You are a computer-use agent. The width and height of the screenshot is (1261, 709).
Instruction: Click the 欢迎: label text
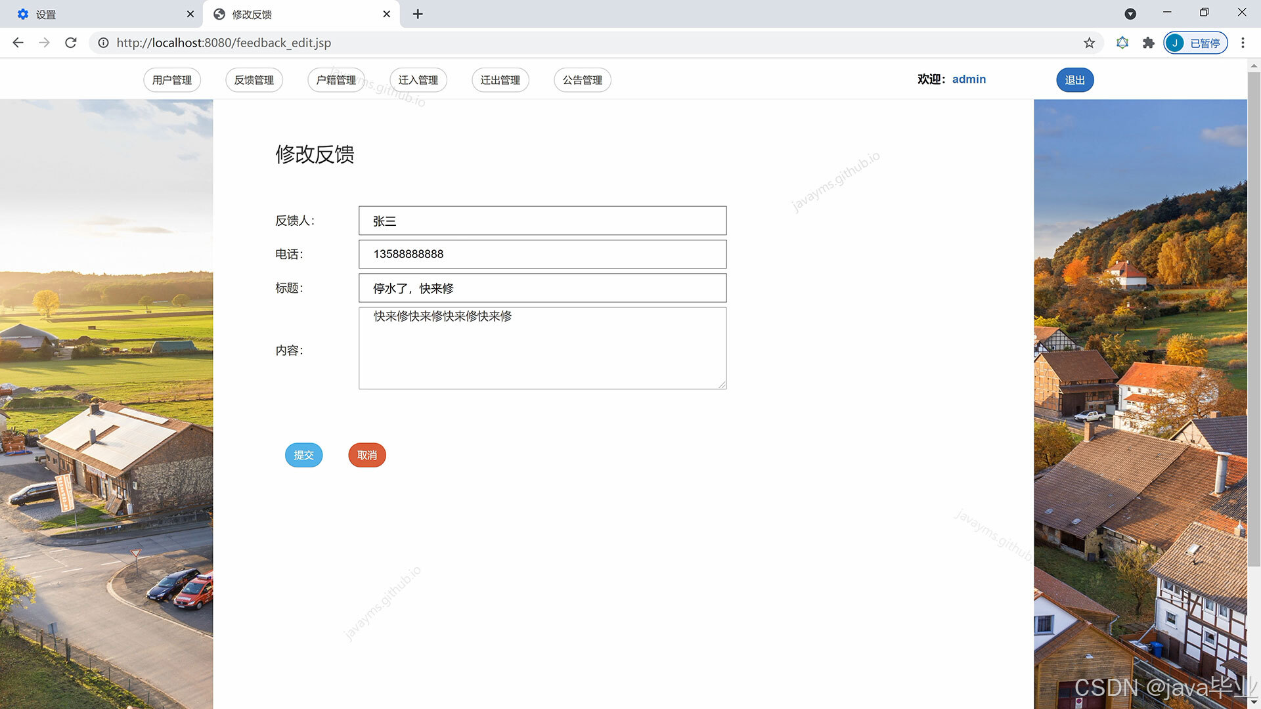point(932,79)
